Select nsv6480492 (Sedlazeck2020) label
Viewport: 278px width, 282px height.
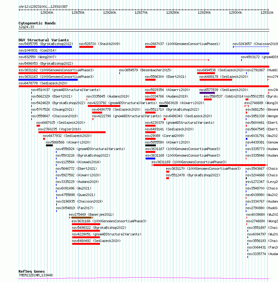click(96, 241)
